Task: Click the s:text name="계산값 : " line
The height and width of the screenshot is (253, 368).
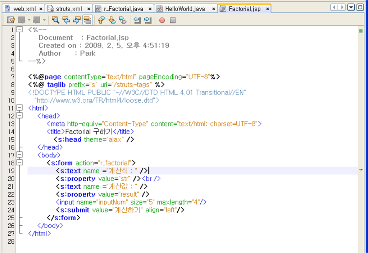Action: pos(101,187)
